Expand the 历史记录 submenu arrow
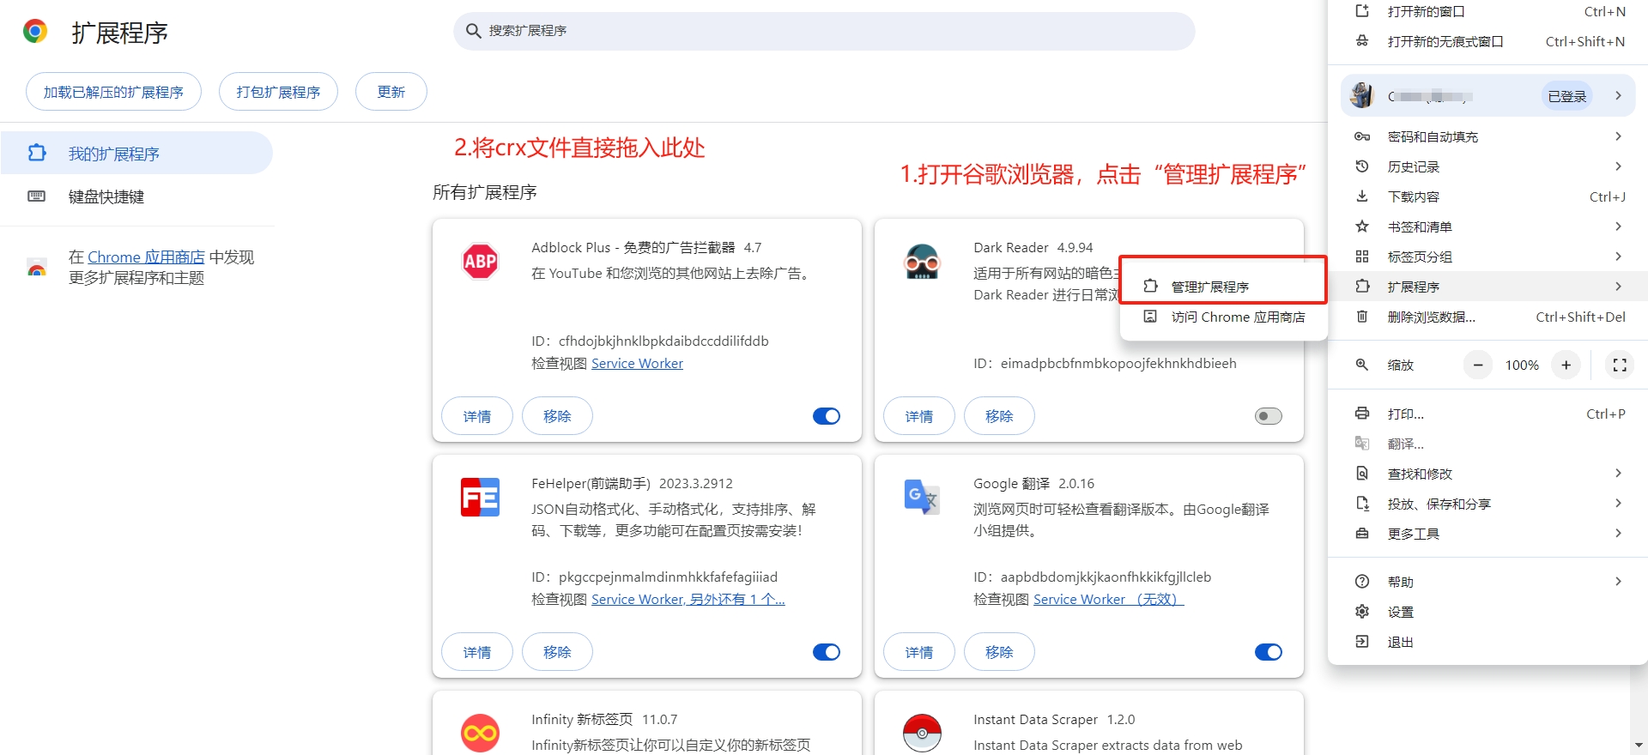1648x755 pixels. [1618, 166]
